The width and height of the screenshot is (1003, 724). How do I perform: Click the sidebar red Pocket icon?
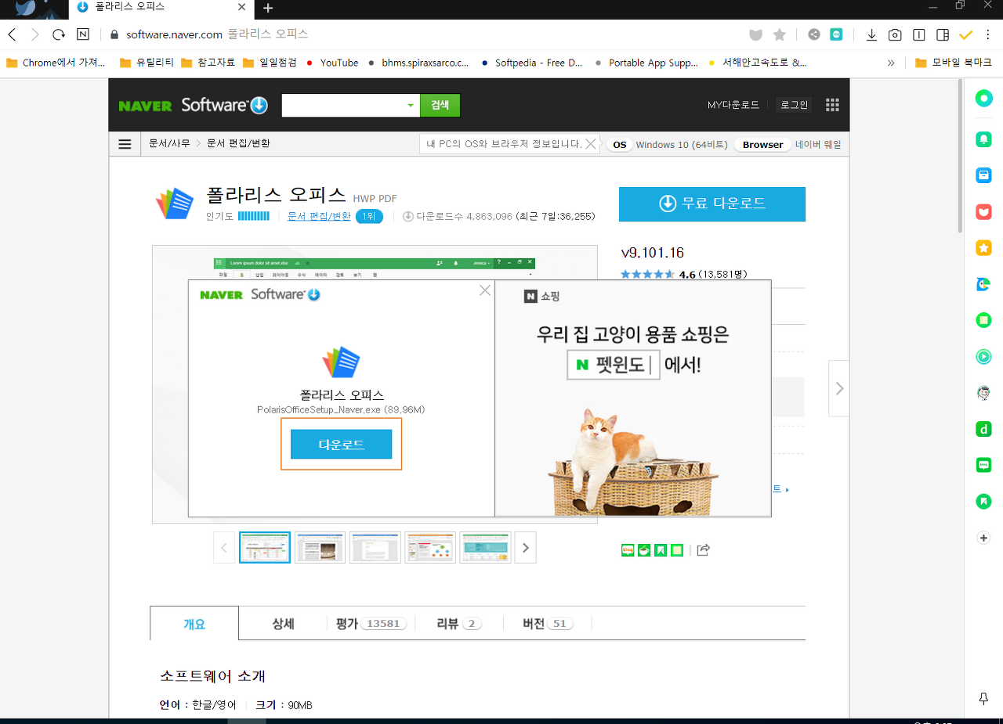tap(983, 211)
